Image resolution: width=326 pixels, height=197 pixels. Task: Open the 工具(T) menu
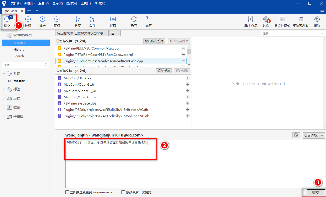[86, 3]
